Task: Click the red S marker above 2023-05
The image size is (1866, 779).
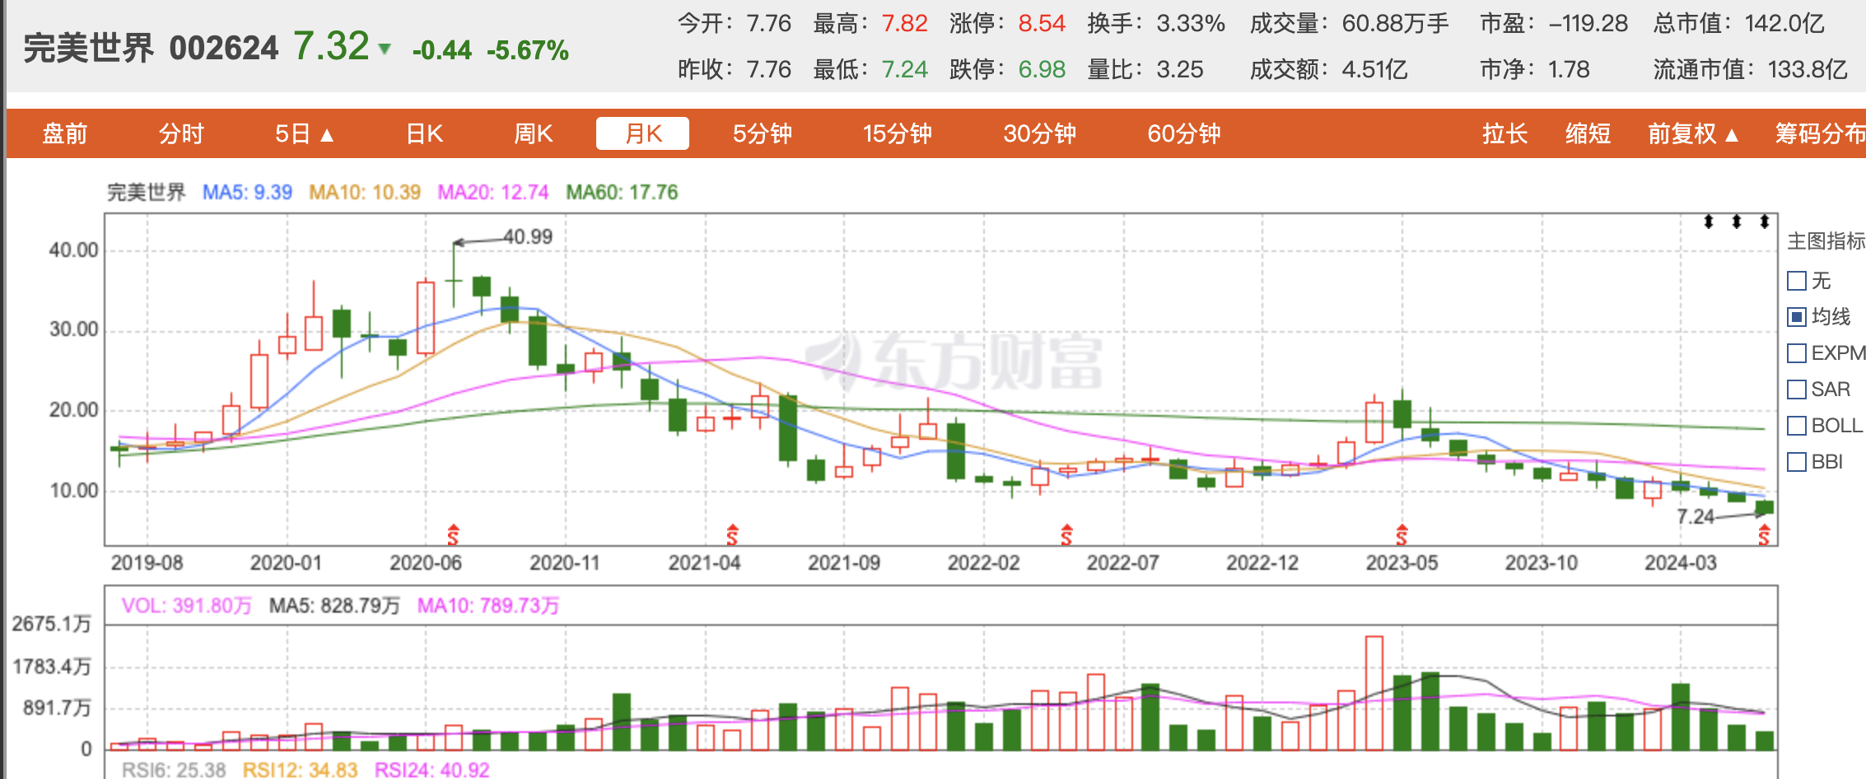Action: coord(1402,534)
